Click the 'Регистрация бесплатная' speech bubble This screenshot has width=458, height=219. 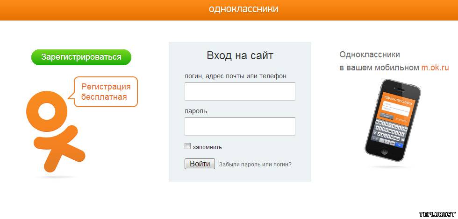click(x=106, y=92)
